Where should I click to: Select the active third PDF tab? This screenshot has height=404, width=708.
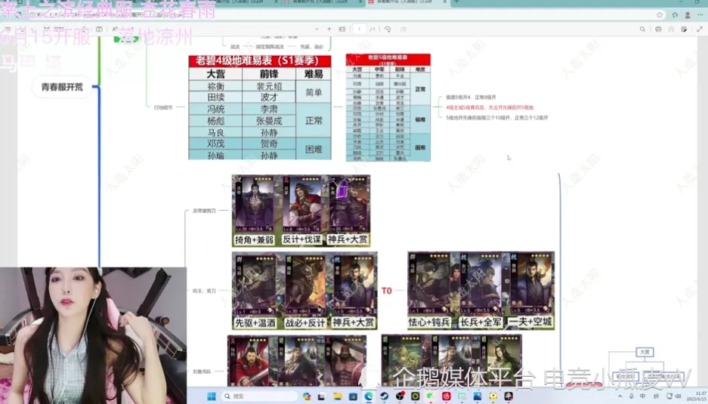(x=407, y=2)
